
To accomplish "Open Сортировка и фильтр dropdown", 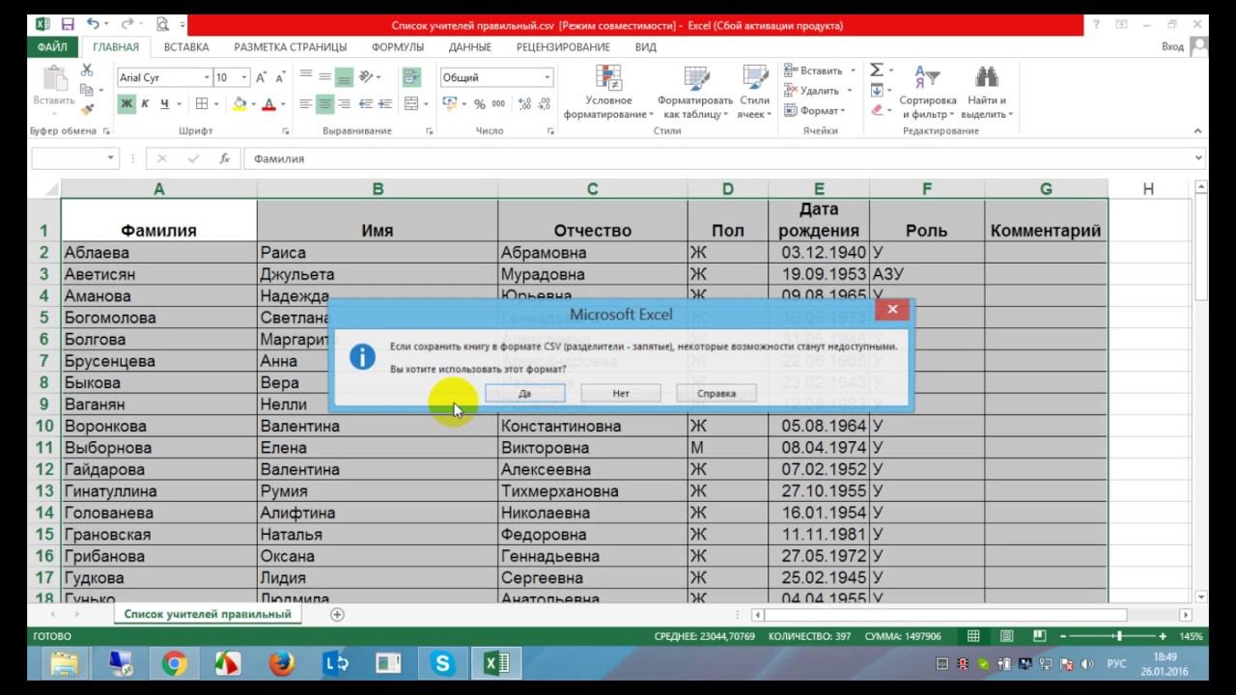I will [x=927, y=93].
